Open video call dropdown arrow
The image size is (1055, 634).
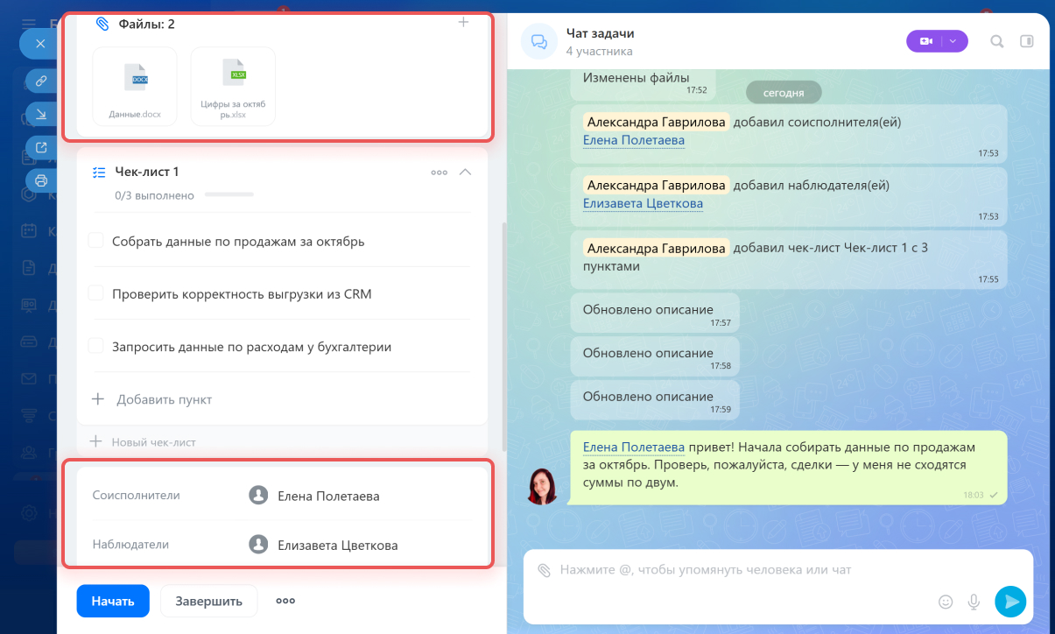(953, 41)
